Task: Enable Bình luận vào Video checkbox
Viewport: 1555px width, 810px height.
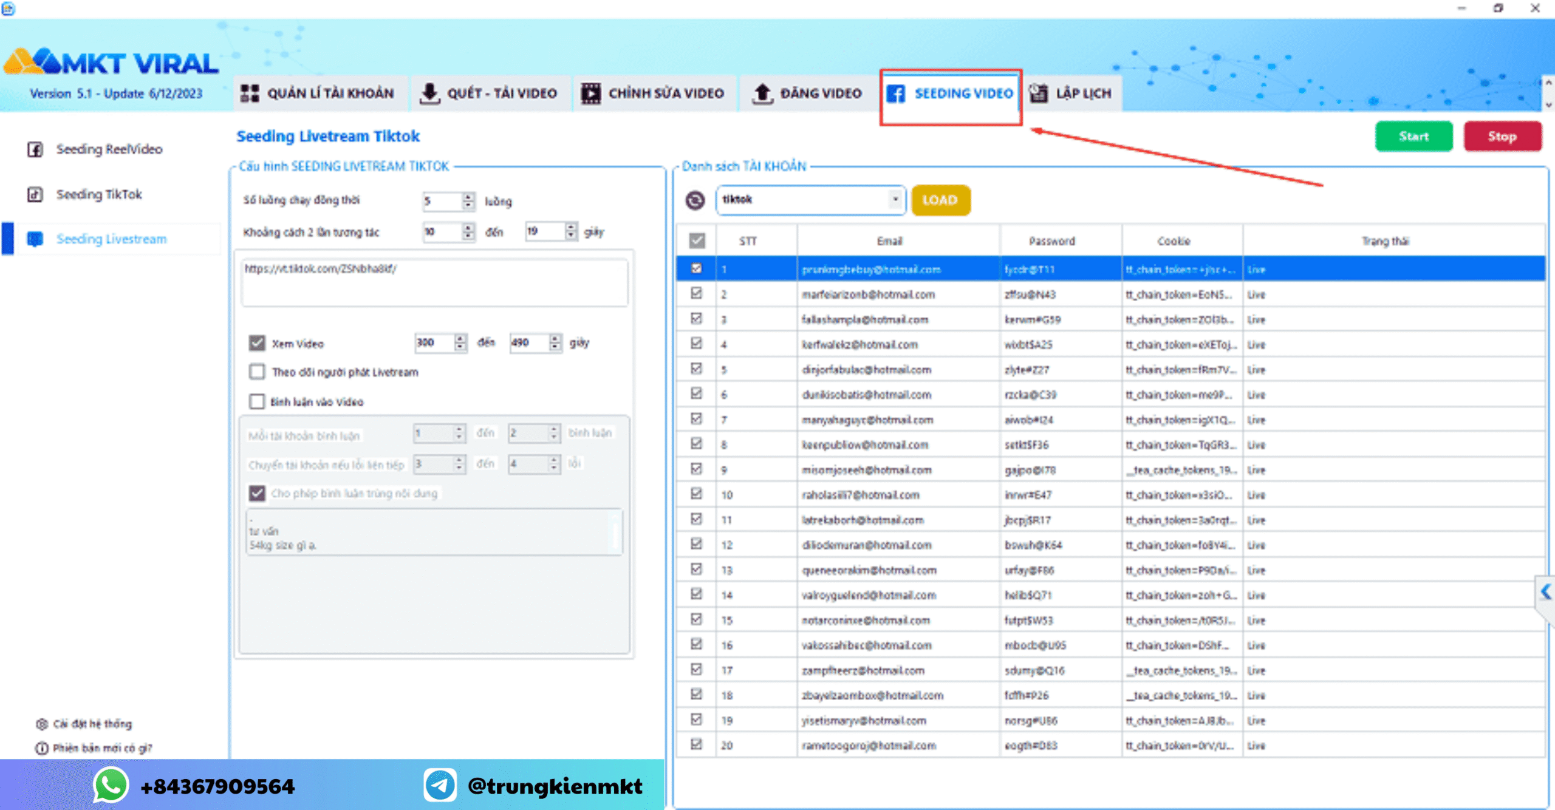Action: point(257,401)
